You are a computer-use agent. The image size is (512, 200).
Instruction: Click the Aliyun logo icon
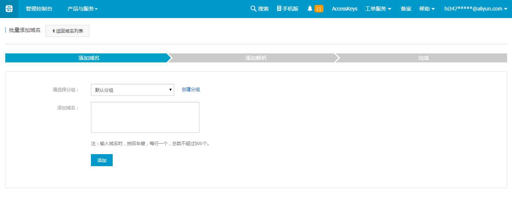click(9, 9)
